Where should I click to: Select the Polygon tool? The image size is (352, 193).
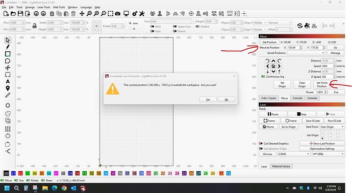[x=8, y=61]
